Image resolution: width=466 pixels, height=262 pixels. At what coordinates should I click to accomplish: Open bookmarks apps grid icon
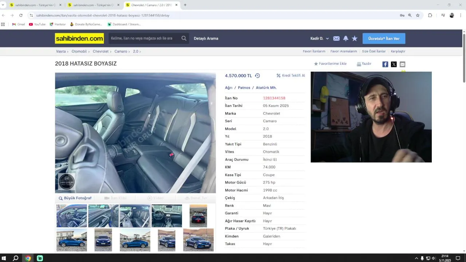click(3, 24)
